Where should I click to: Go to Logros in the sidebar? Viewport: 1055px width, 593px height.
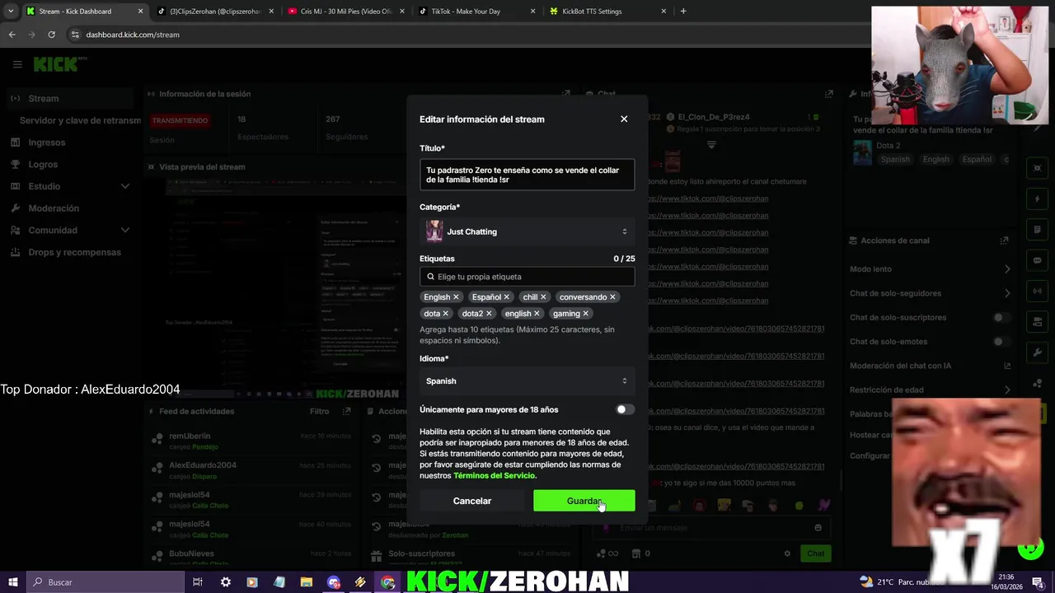point(43,165)
